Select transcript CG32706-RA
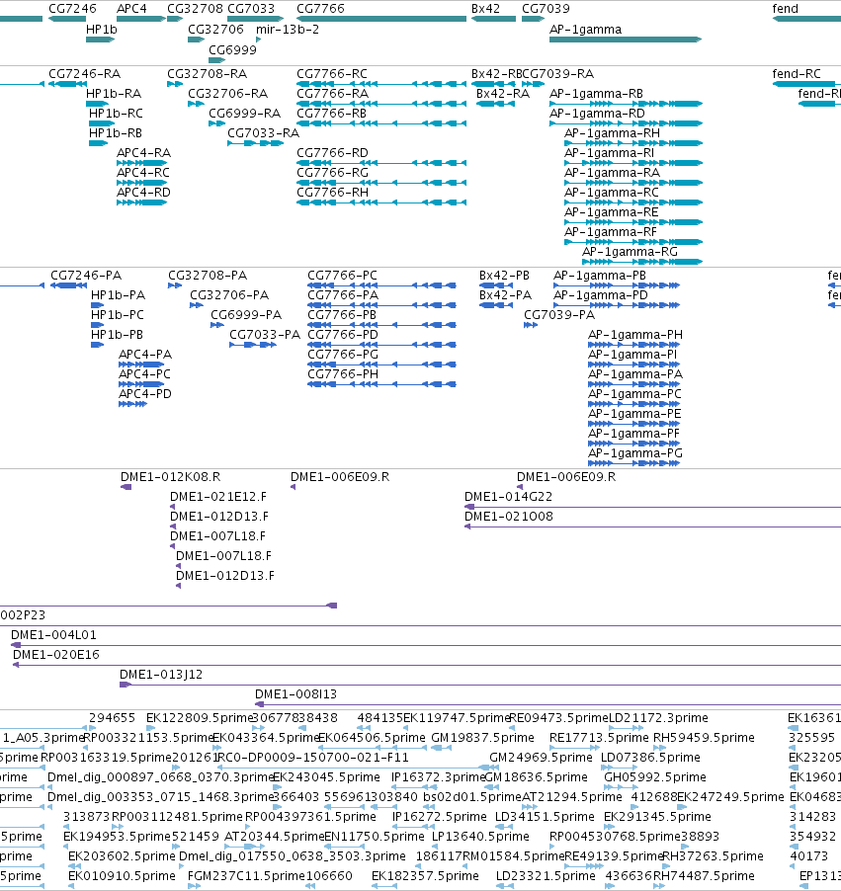Image resolution: width=841 pixels, height=891 pixels. 227,94
